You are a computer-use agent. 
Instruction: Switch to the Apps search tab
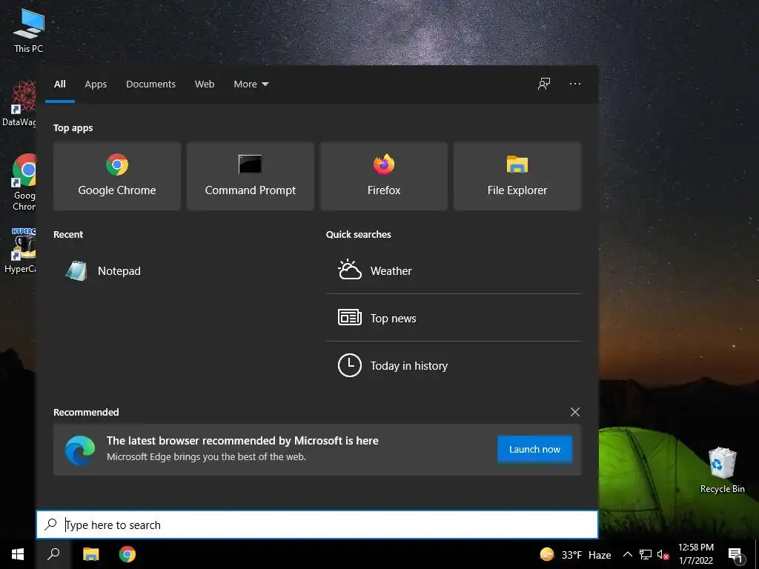(x=96, y=84)
